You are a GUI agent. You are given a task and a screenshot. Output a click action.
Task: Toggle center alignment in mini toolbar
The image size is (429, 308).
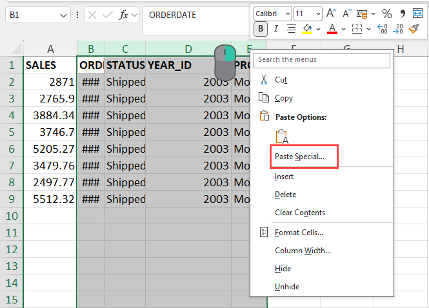pyautogui.click(x=292, y=28)
